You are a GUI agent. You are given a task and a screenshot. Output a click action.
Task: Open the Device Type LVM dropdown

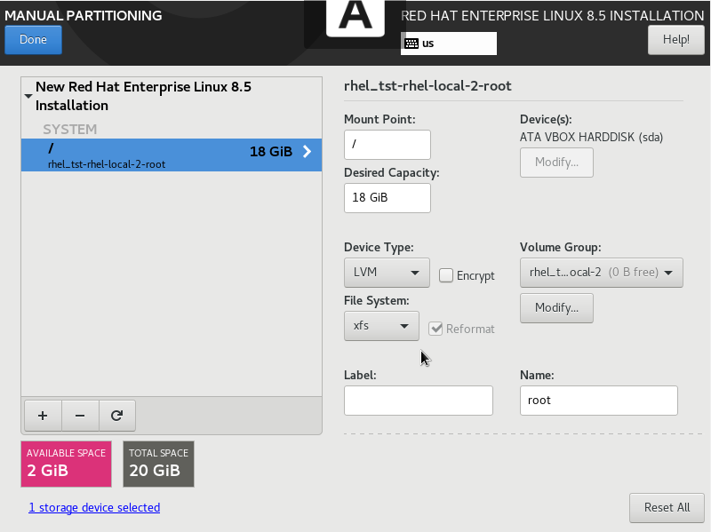[387, 273]
